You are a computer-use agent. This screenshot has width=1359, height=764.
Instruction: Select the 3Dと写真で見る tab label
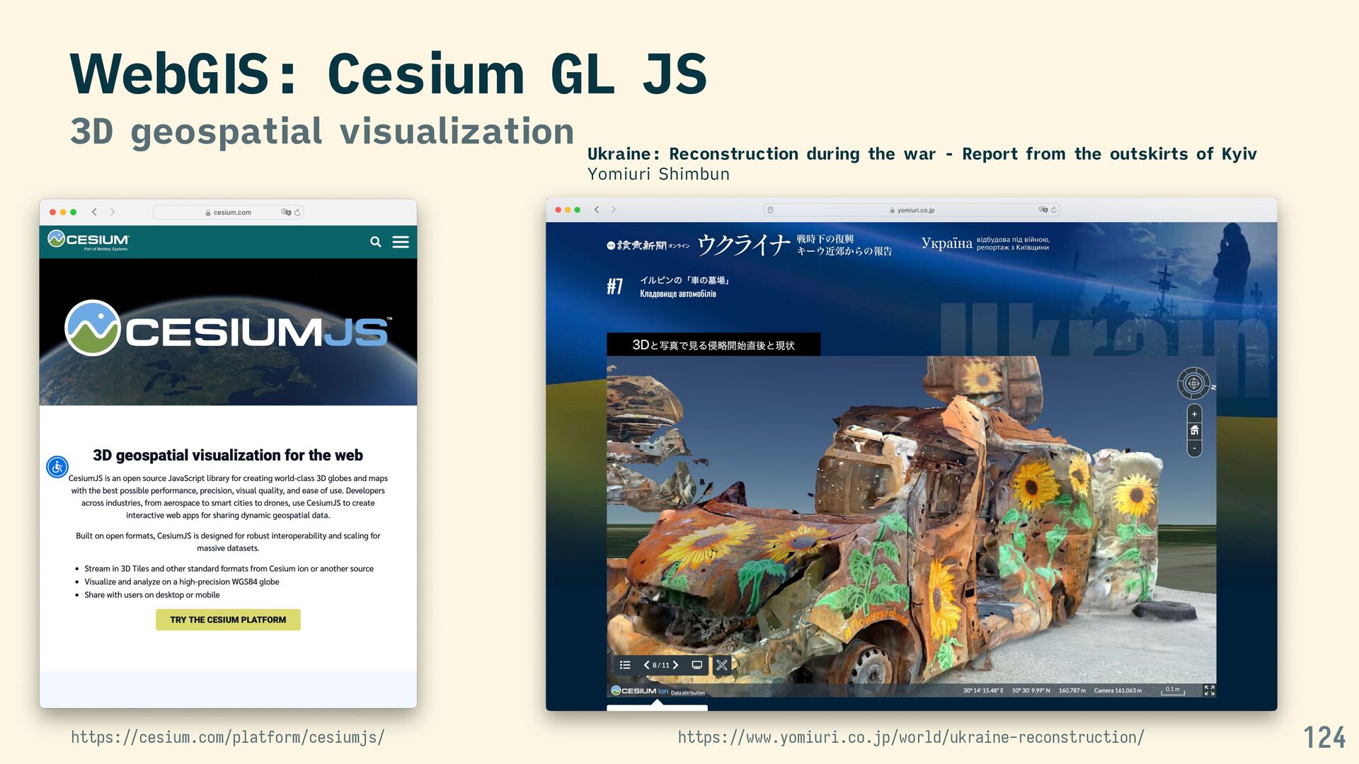coord(713,345)
